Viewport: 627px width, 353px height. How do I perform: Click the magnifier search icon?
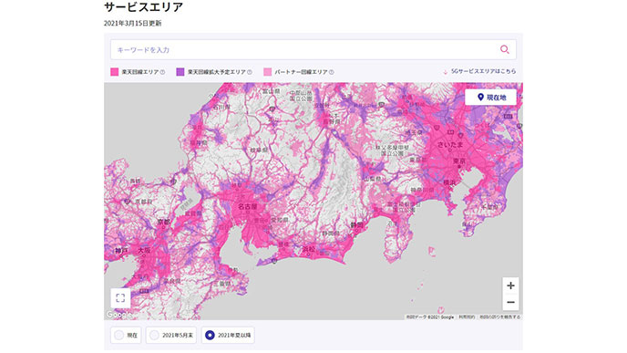coord(505,49)
